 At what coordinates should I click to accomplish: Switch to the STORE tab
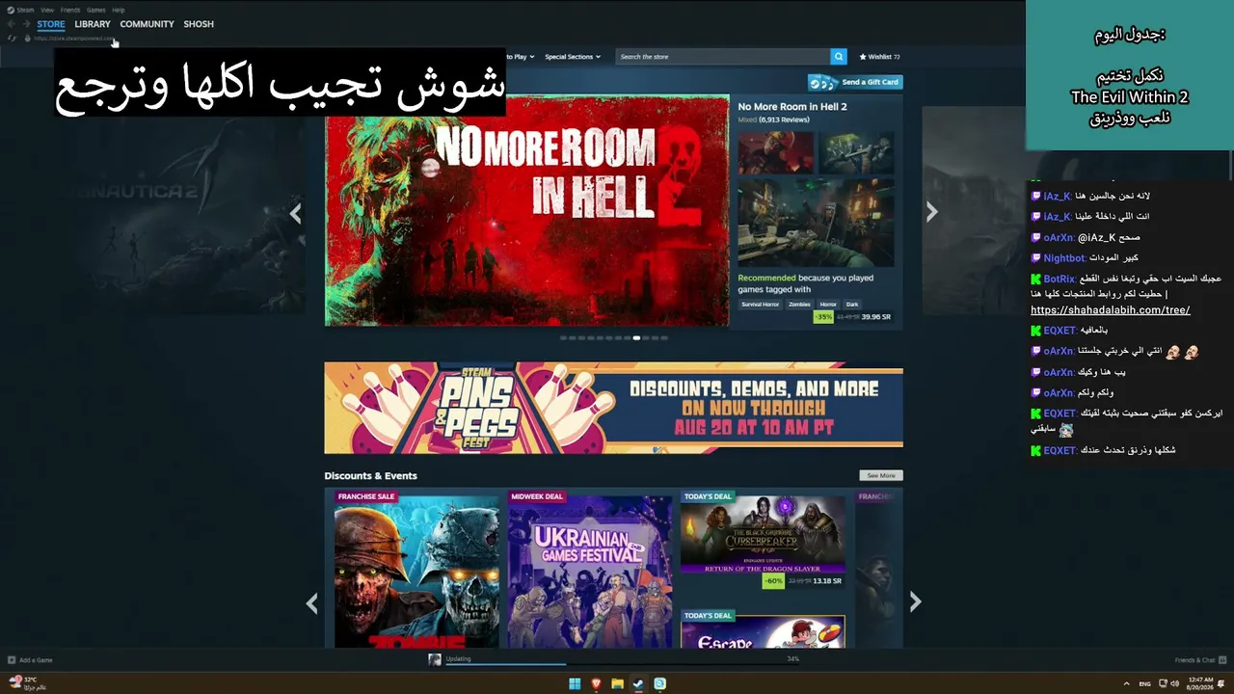pos(51,24)
